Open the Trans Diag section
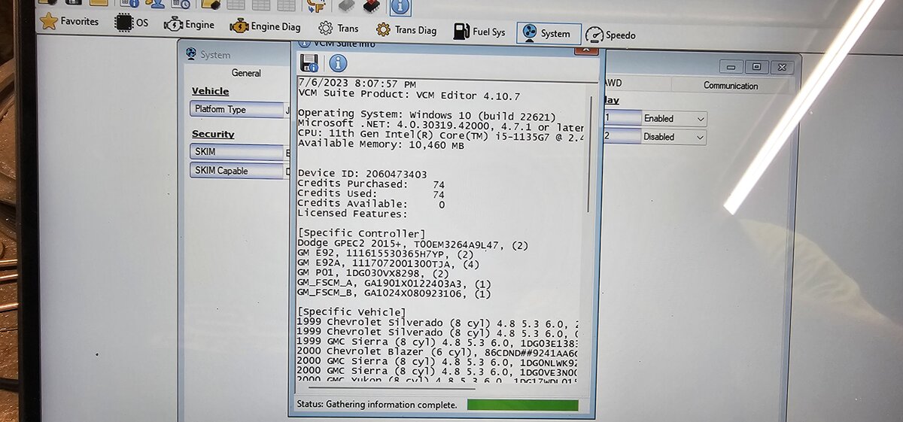The width and height of the screenshot is (903, 422). (x=406, y=30)
